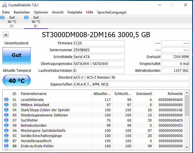
Task: Select Geräte-Einschaltvorgänge text
Action: (x=41, y=136)
